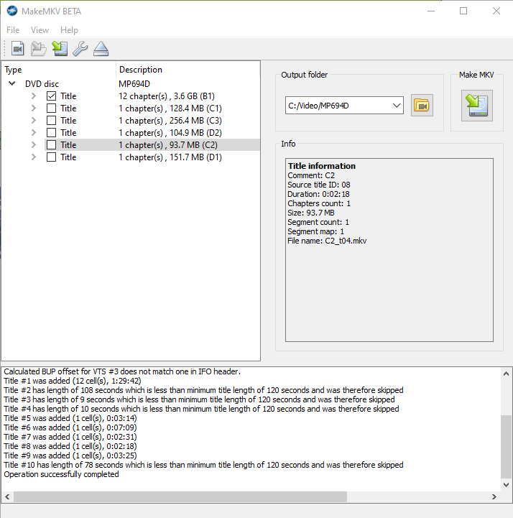Start conversion with the Make MKV button
513x518 pixels.
click(476, 106)
